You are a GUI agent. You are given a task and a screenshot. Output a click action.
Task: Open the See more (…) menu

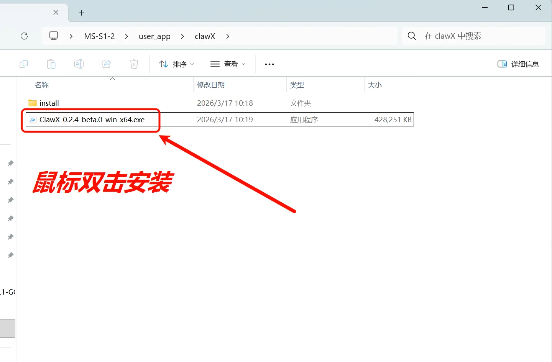pyautogui.click(x=269, y=64)
